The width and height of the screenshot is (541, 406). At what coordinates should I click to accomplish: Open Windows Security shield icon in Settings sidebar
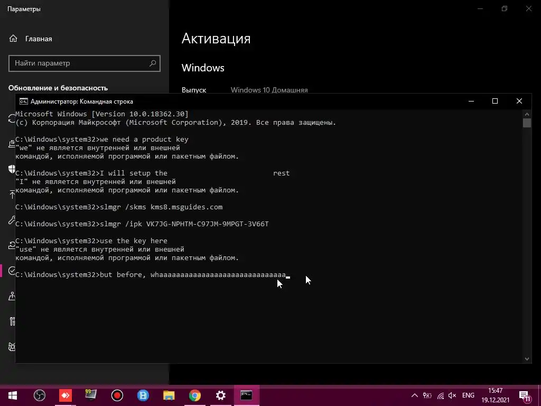(x=12, y=169)
